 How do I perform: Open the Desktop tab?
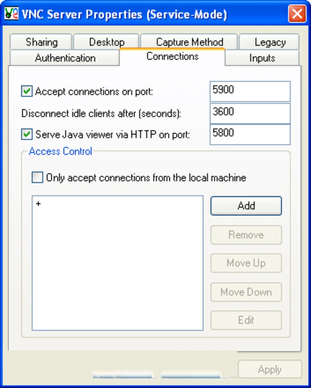106,42
